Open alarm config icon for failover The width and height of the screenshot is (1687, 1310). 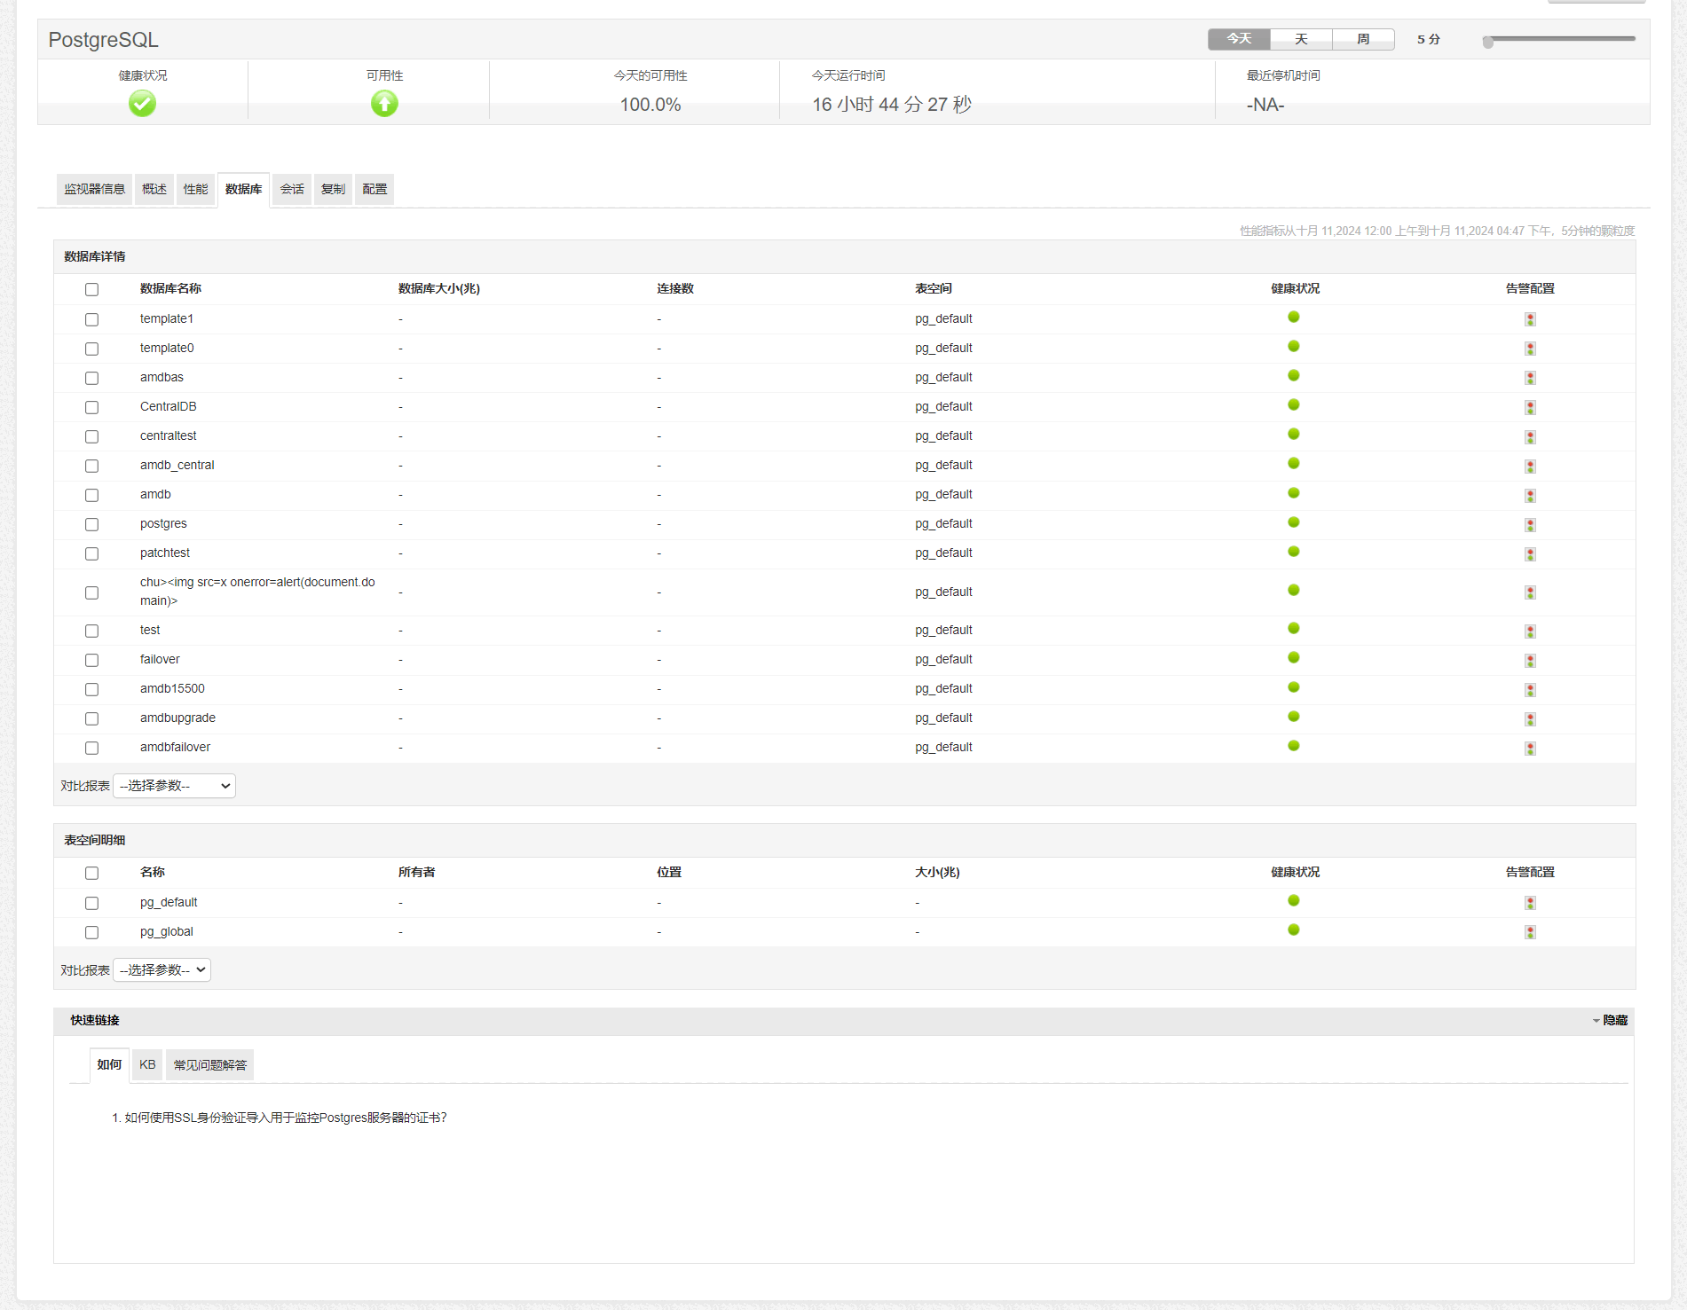click(x=1530, y=660)
